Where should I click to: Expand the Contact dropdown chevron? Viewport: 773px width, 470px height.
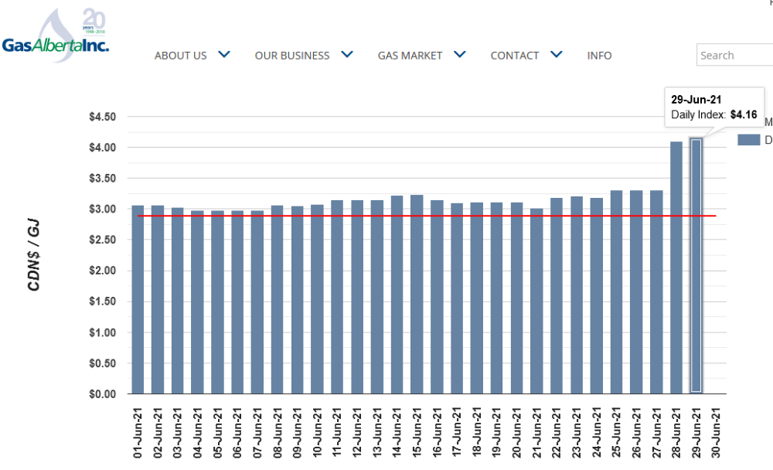[557, 55]
